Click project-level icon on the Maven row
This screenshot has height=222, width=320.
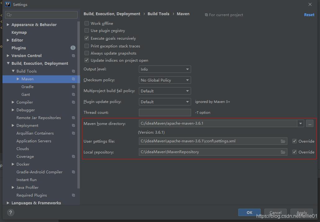click(x=73, y=79)
